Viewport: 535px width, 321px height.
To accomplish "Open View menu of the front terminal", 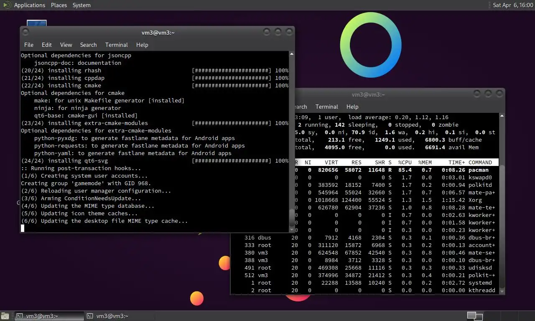I will pyautogui.click(x=66, y=45).
